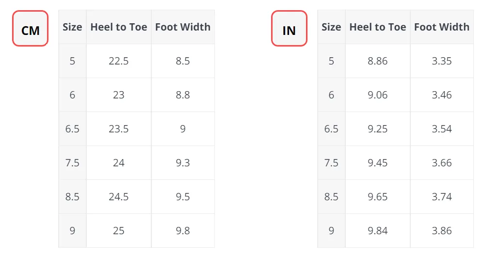Click the IN unit badge
This screenshot has width=485, height=257.
point(289,29)
